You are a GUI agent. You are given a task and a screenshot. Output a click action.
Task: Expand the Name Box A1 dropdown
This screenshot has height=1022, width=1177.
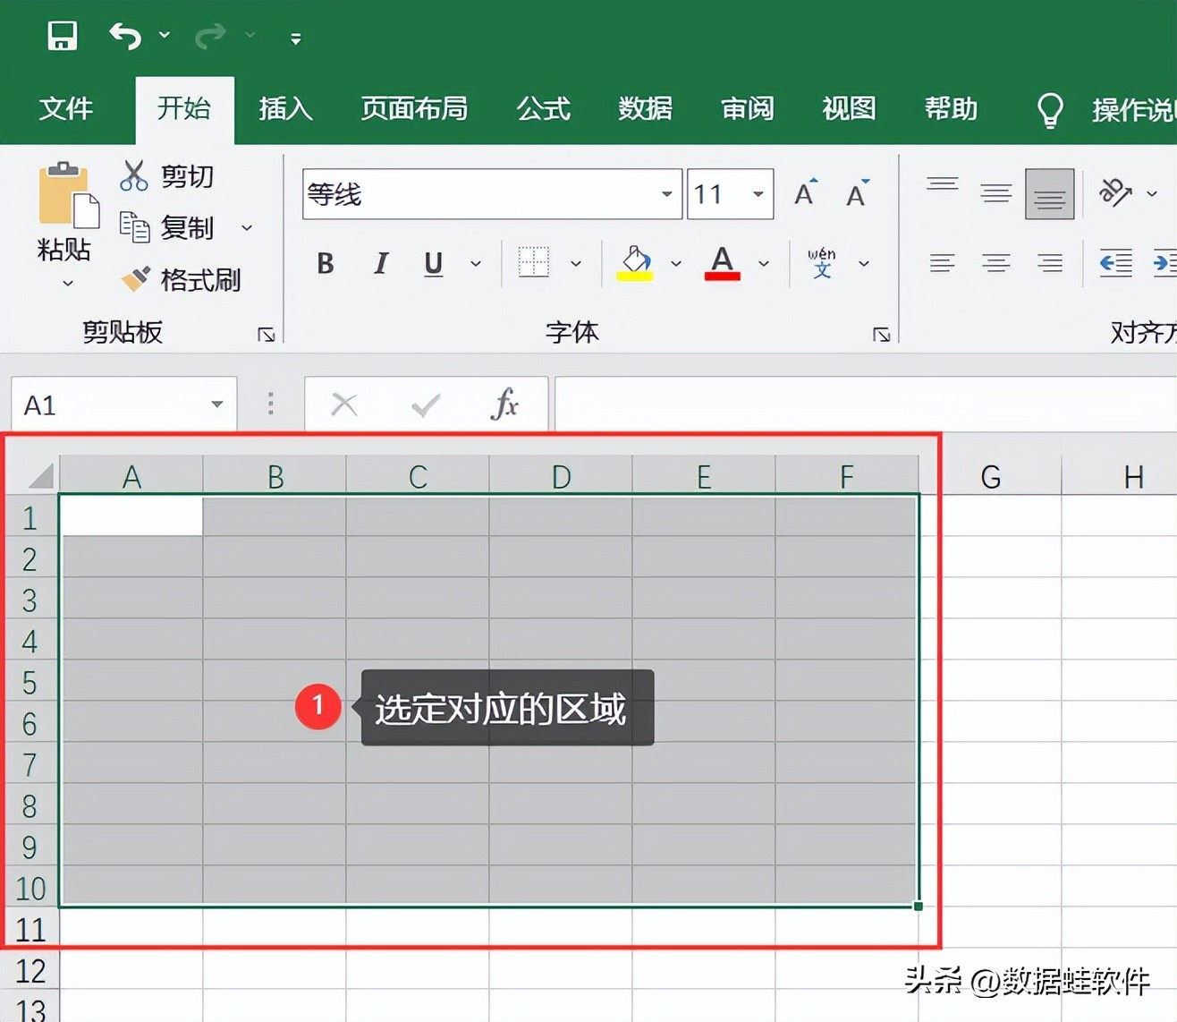(x=216, y=405)
